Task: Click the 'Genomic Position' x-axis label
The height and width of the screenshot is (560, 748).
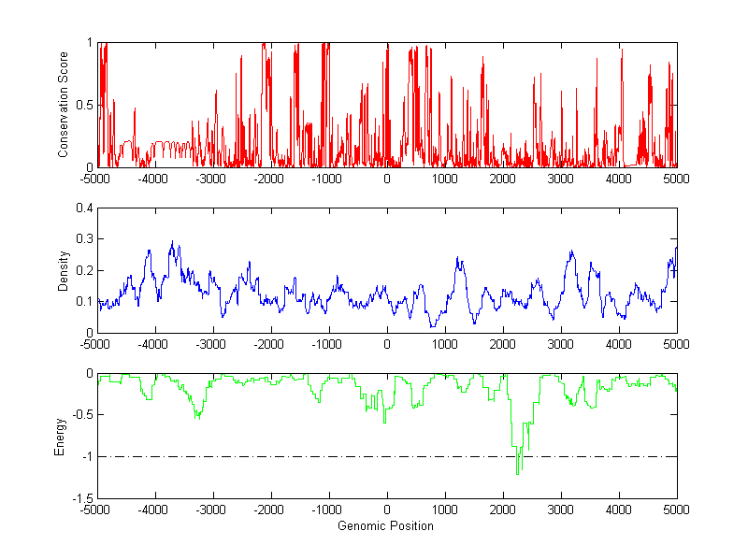Action: point(386,525)
